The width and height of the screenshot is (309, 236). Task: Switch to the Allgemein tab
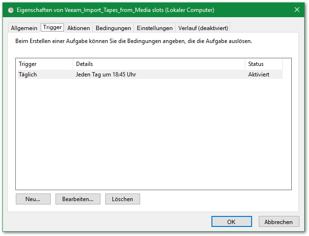[24, 28]
